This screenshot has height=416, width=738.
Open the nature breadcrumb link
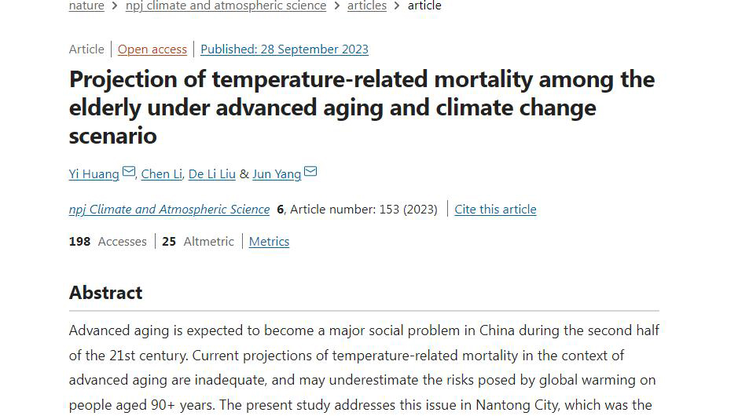86,5
